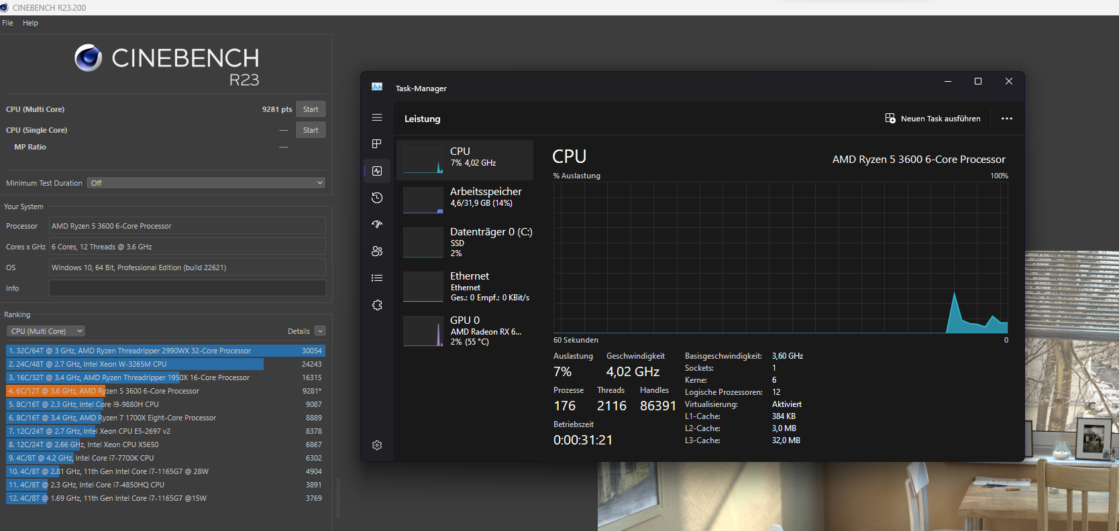Expand the ranking Details arrow
The height and width of the screenshot is (531, 1119).
coord(320,331)
